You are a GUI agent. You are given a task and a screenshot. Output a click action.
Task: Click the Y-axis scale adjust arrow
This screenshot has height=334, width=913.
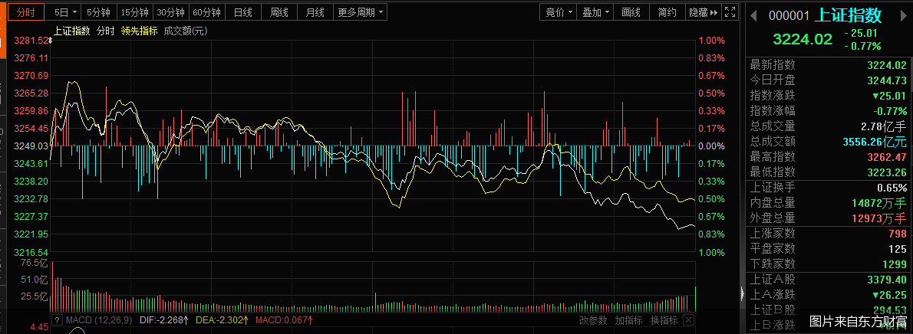coord(50,40)
